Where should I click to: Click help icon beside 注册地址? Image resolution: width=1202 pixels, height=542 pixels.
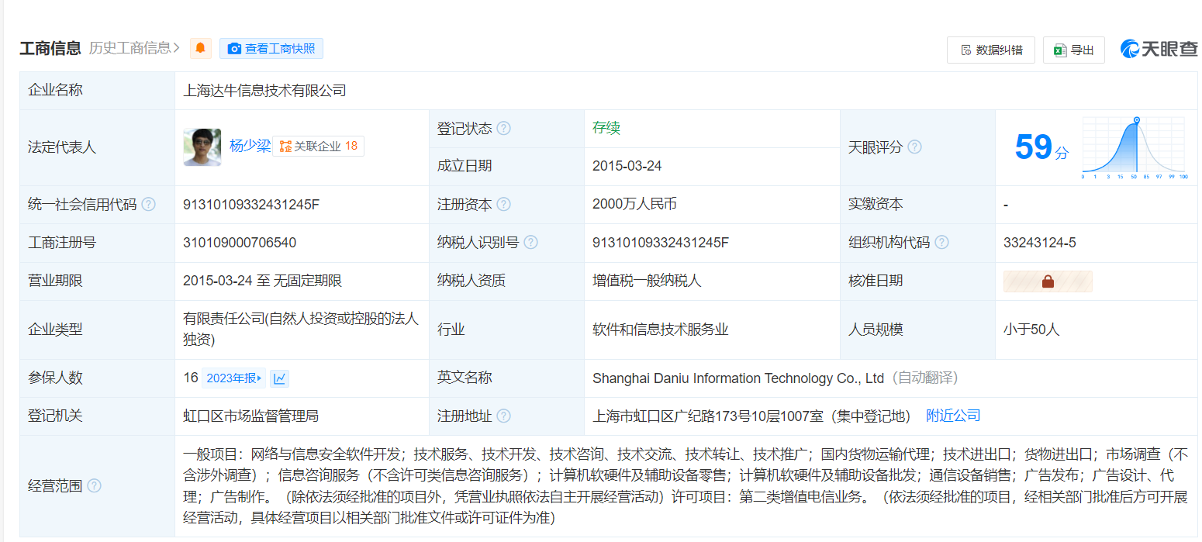point(503,416)
